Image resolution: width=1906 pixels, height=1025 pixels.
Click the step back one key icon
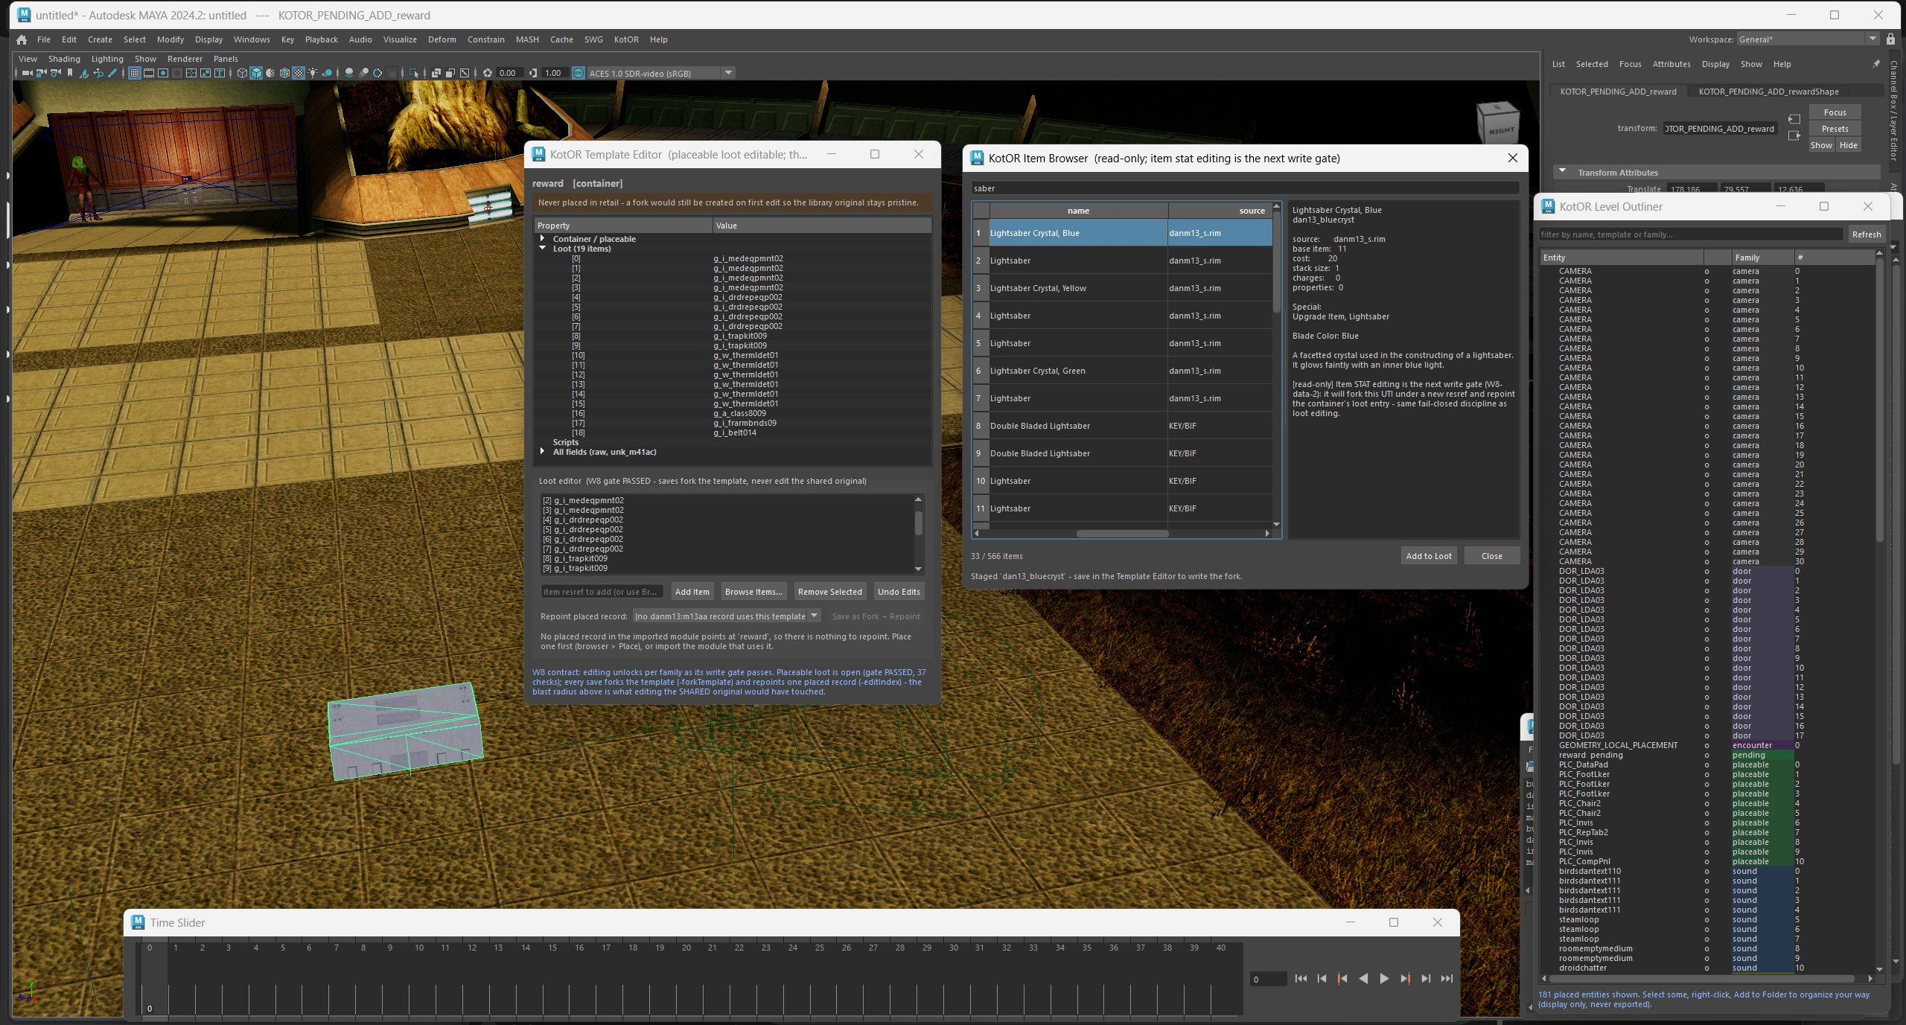pos(1342,979)
